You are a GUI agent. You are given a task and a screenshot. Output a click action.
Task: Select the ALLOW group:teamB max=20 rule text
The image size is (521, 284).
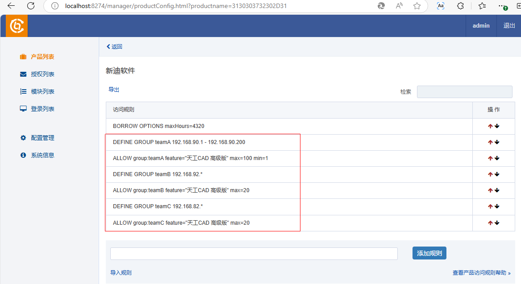click(181, 190)
